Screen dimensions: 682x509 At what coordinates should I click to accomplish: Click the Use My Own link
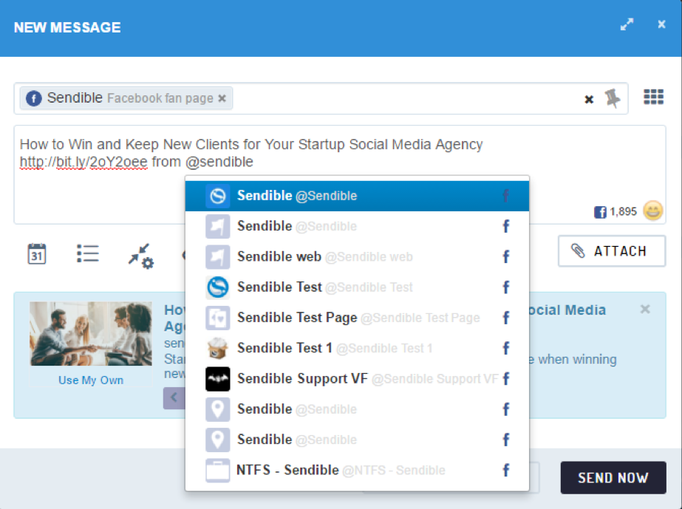(91, 380)
